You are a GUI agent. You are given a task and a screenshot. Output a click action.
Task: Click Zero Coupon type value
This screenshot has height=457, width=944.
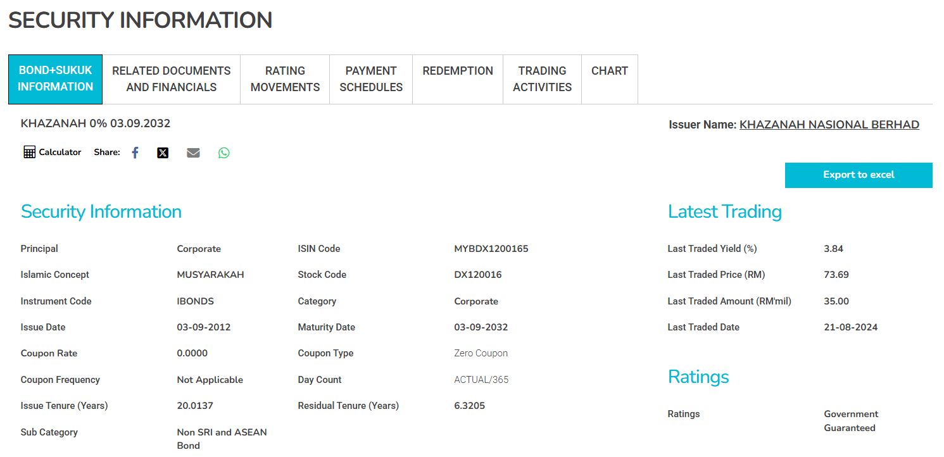coord(481,353)
